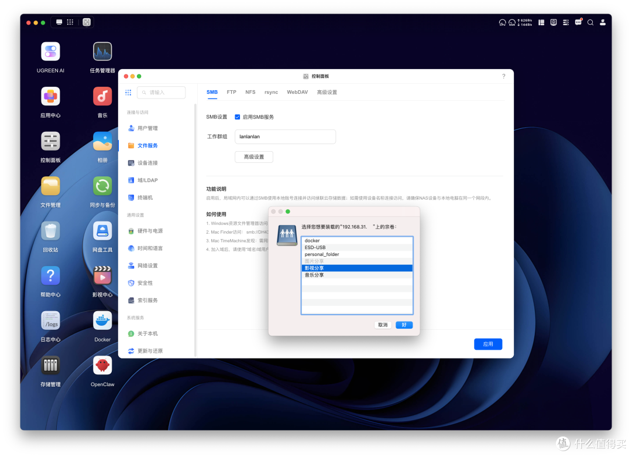Open the 回收站 trash icon
Screen dimensions: 632x457
pyautogui.click(x=50, y=231)
